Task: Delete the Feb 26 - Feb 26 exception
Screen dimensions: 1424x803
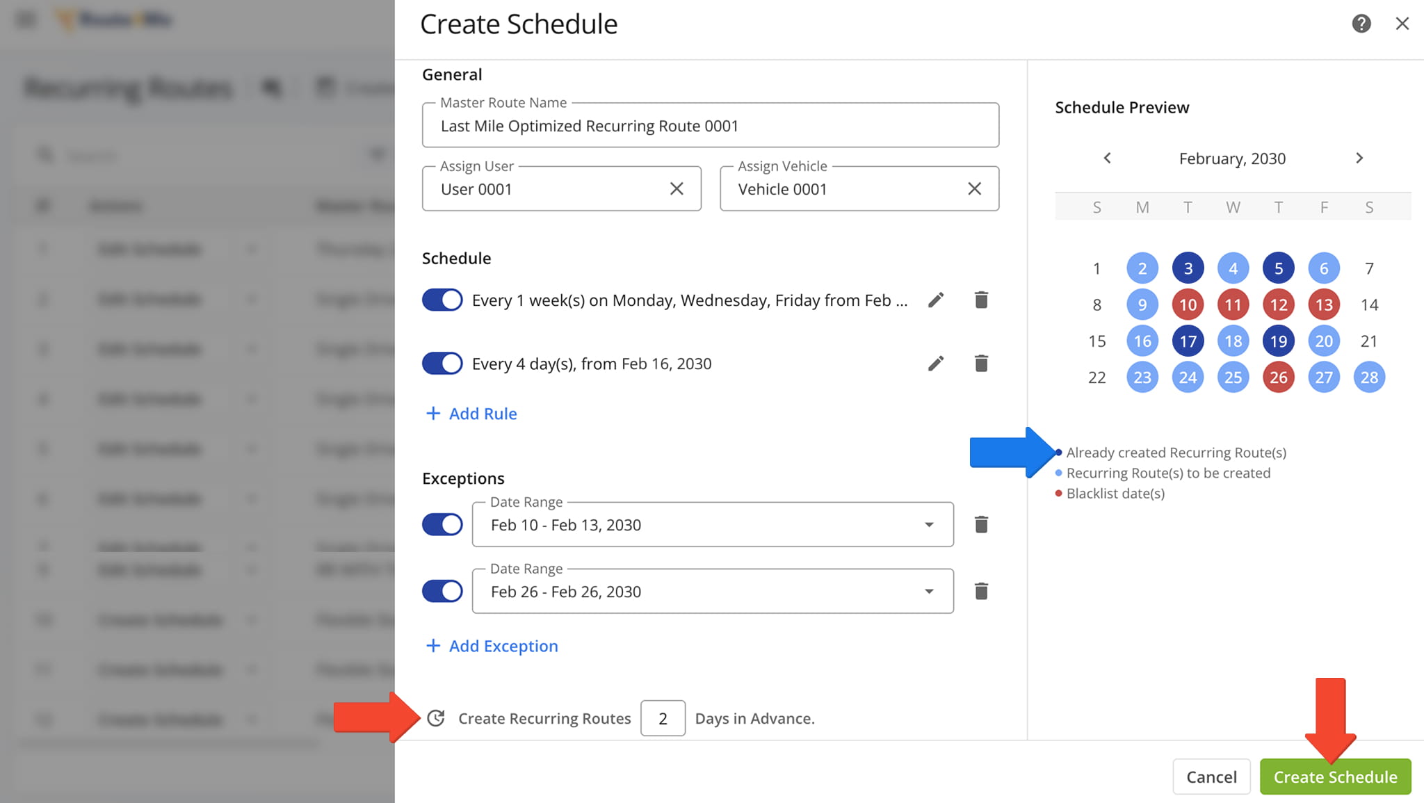Action: pos(981,590)
